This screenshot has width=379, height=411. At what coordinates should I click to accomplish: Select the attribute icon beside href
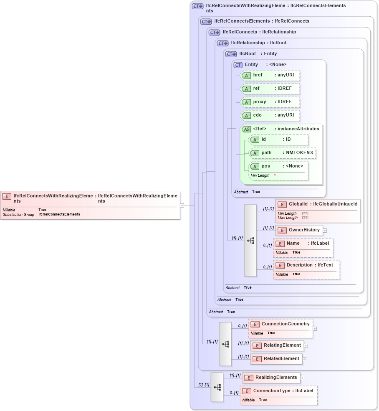pos(246,75)
